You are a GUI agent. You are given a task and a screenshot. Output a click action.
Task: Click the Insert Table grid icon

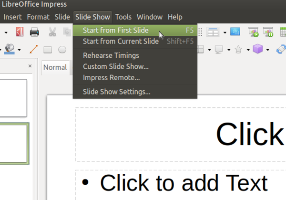tap(283, 32)
